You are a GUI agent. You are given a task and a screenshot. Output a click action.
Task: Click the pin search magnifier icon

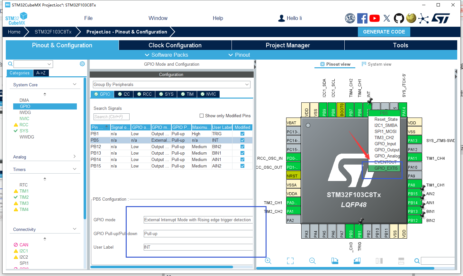click(x=417, y=261)
